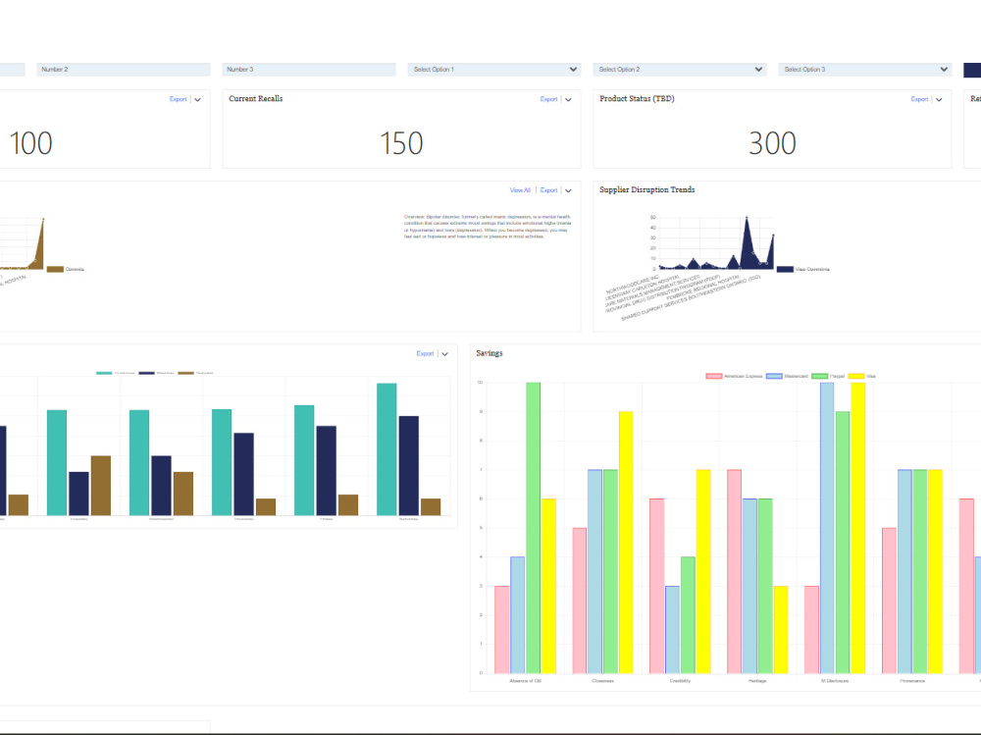The image size is (981, 735).
Task: Open the Select Option 3 dropdown
Action: pos(864,70)
